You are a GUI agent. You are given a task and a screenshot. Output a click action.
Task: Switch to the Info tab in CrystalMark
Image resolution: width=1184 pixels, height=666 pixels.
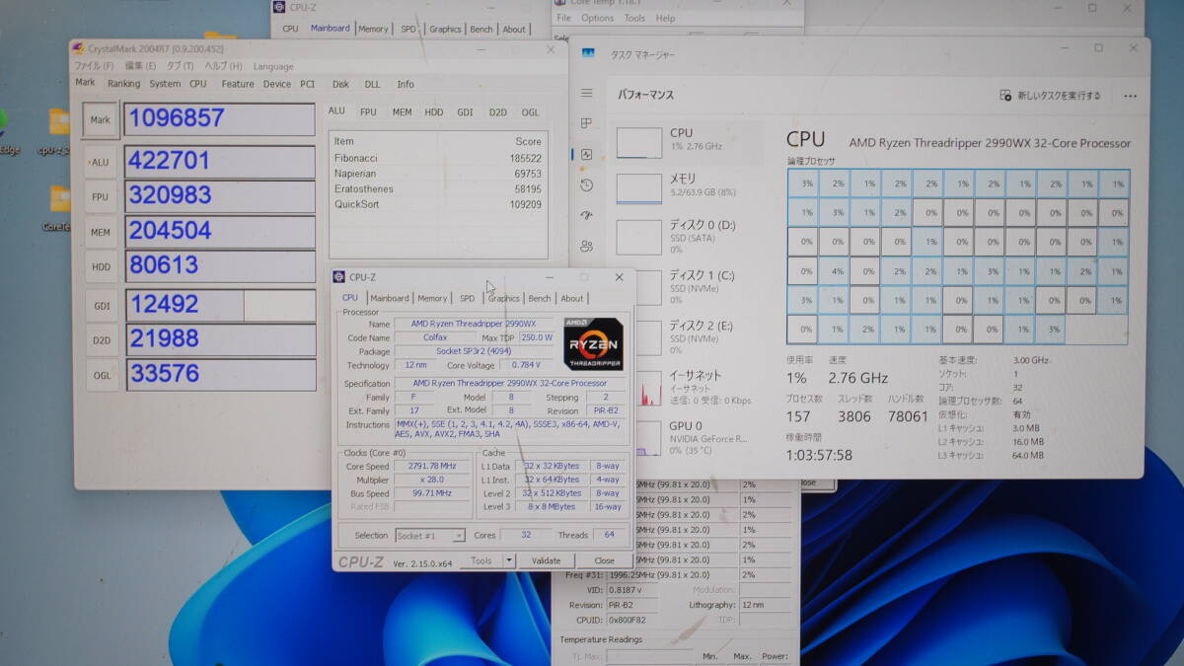(406, 84)
